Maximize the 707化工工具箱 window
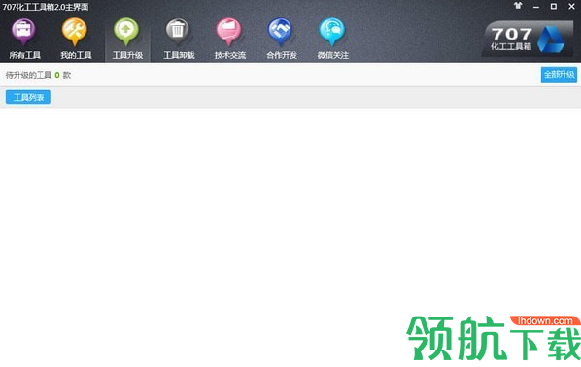The height and width of the screenshot is (367, 581). click(554, 6)
